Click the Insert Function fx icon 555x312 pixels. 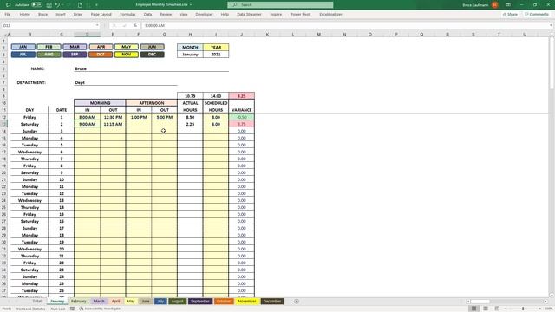point(135,25)
